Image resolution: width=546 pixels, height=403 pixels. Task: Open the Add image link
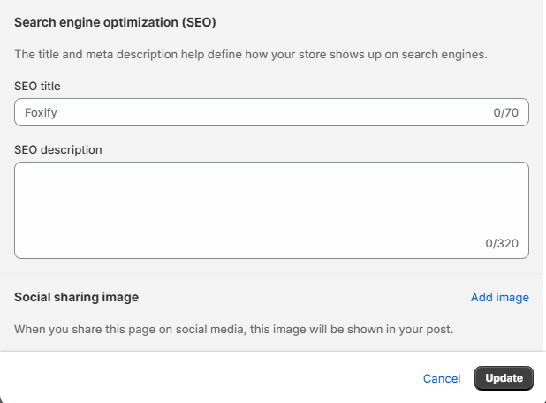point(500,297)
